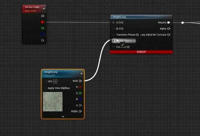Toggle the Apply View MipBias input pin
200x136 pixels.
(45, 88)
